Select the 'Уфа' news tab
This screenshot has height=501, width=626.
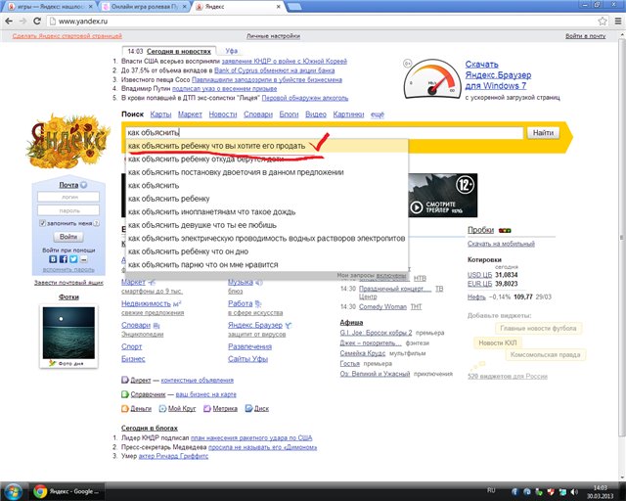pyautogui.click(x=231, y=51)
